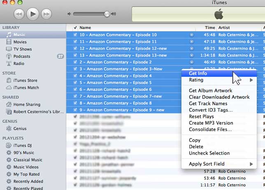The image size is (265, 190).
Task: Uncheck the Episode 11 track checkbox
Action: [75, 42]
